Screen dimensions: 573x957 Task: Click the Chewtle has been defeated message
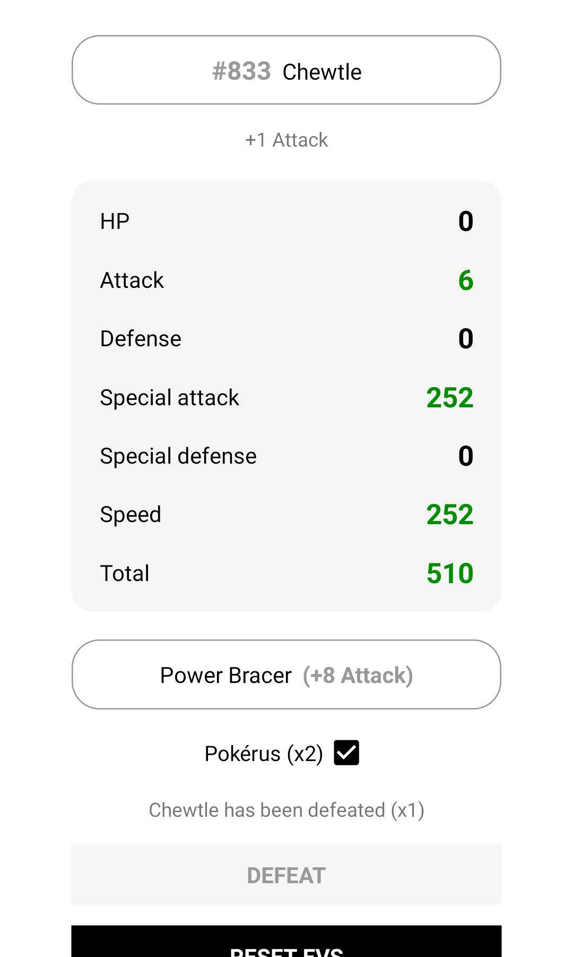click(286, 810)
